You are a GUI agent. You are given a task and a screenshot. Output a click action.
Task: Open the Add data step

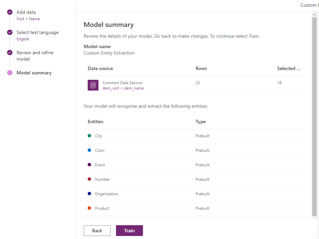(26, 12)
